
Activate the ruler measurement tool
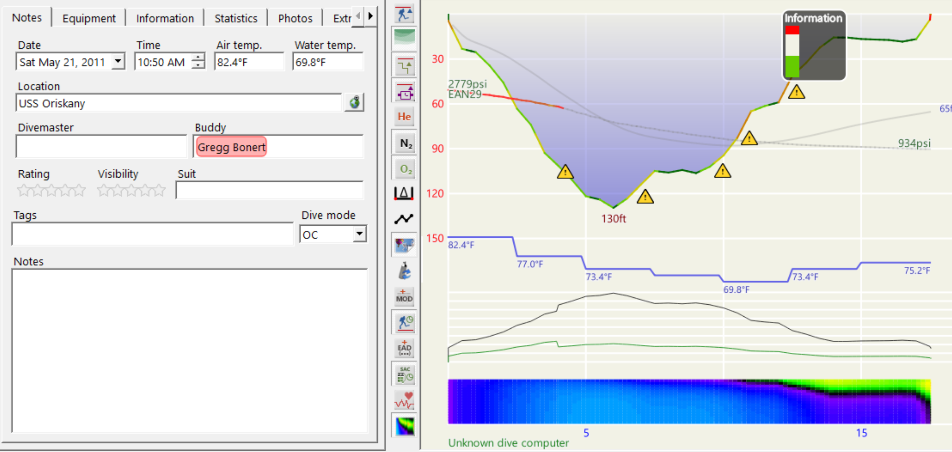click(404, 193)
